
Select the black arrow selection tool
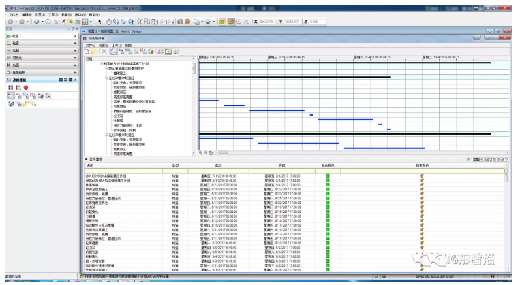100,22
